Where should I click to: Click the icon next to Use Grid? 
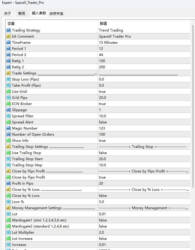[x=8, y=92]
